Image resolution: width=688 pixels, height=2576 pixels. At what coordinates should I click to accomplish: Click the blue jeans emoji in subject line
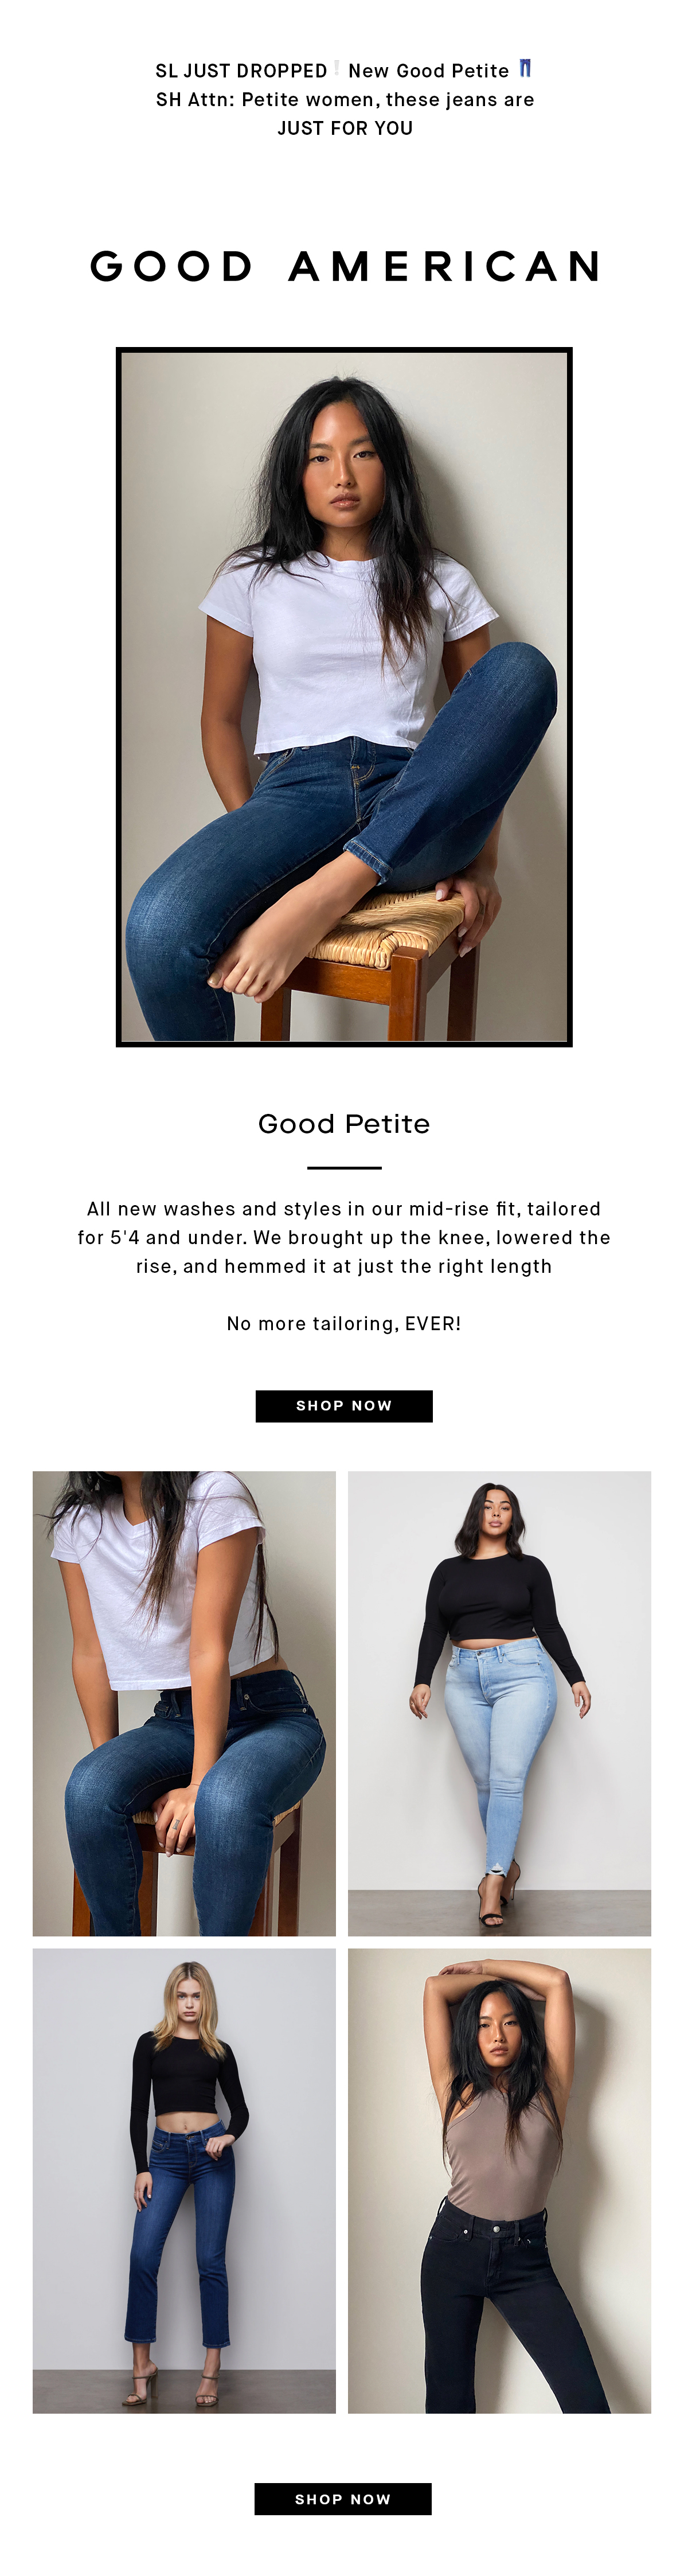pyautogui.click(x=525, y=69)
